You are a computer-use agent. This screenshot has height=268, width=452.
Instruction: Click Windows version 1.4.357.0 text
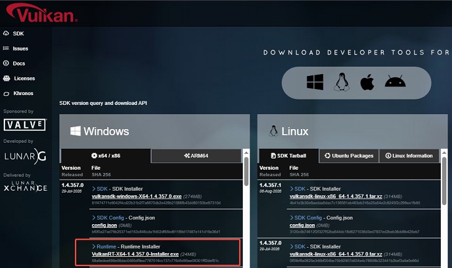point(72,185)
